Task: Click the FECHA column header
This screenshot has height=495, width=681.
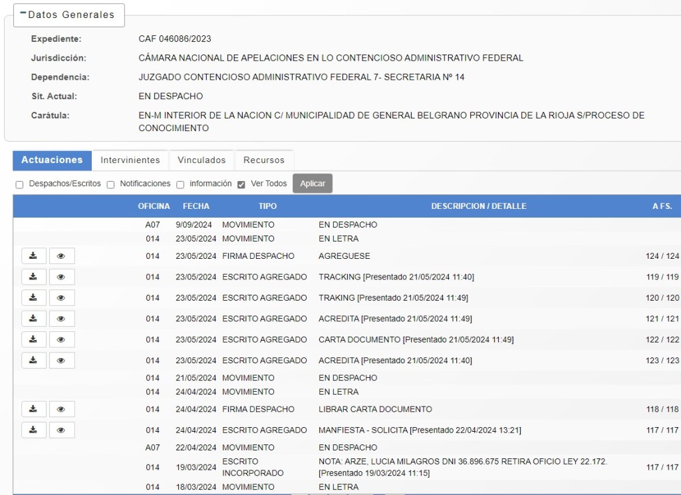Action: click(x=196, y=206)
